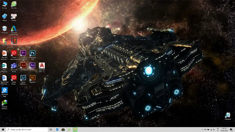Select the Cốc Cốc browser desktop icon
The image size is (235, 132).
[x=14, y=5]
